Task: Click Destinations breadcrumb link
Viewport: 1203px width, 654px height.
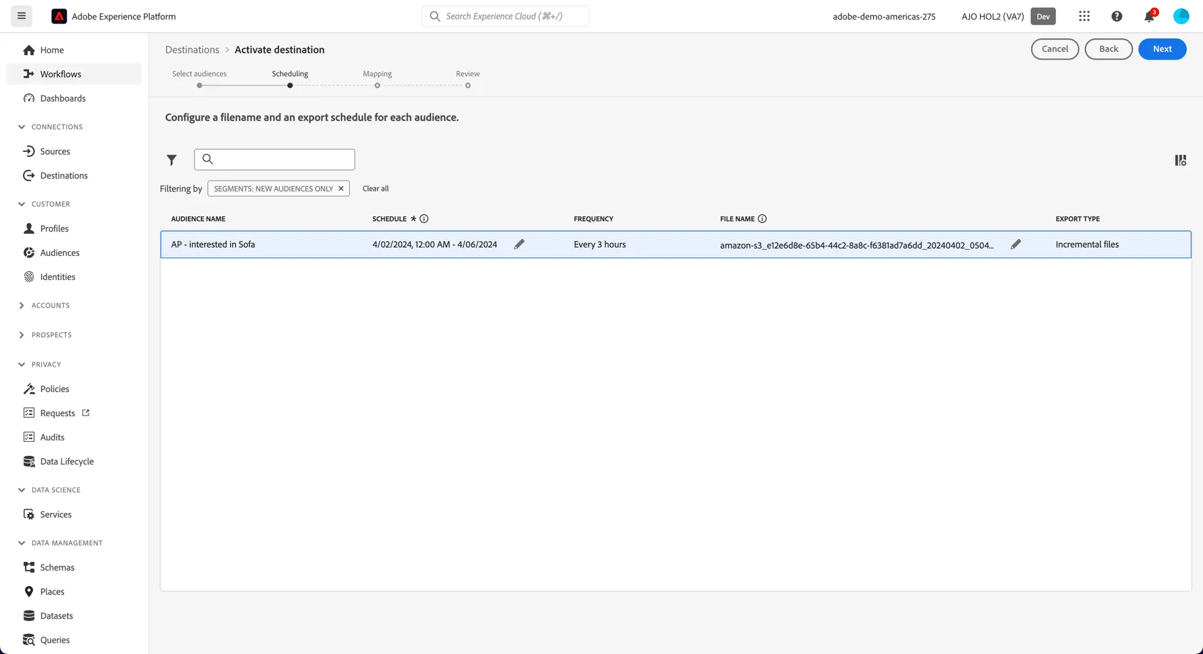Action: (x=192, y=50)
